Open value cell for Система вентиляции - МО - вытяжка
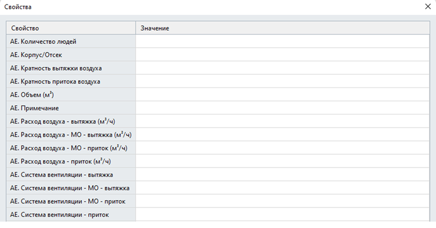This screenshot has width=436, height=228. (x=282, y=188)
